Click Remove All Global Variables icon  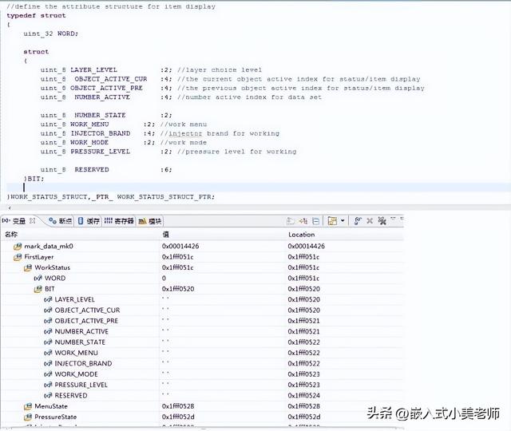tap(382, 221)
